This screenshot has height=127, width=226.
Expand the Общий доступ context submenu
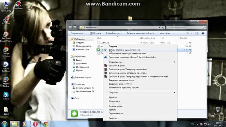[140, 62]
